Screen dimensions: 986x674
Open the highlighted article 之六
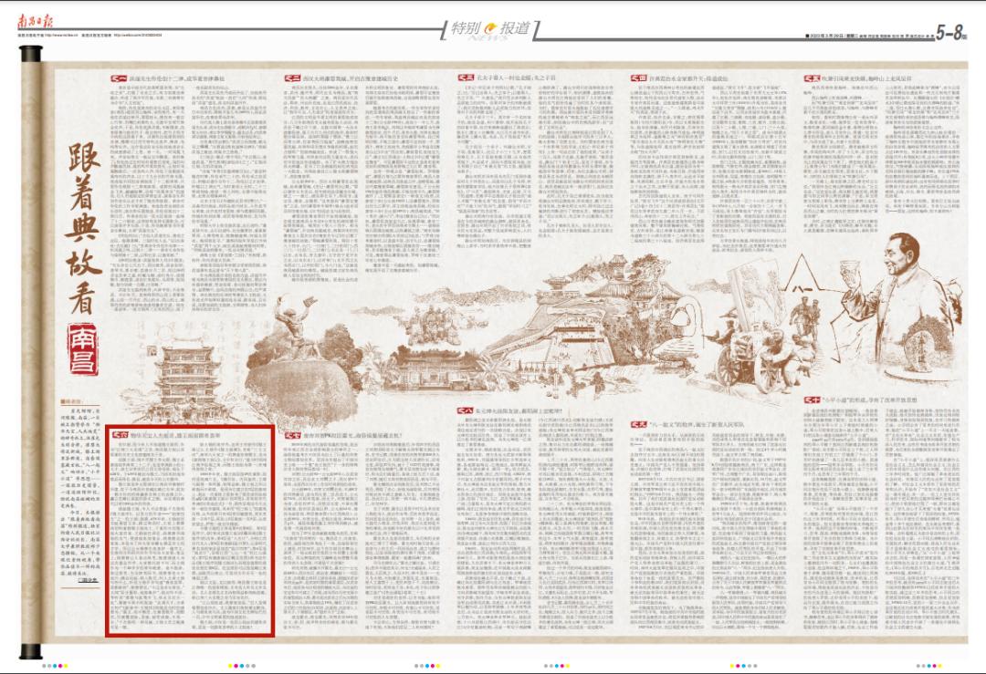pyautogui.click(x=191, y=531)
